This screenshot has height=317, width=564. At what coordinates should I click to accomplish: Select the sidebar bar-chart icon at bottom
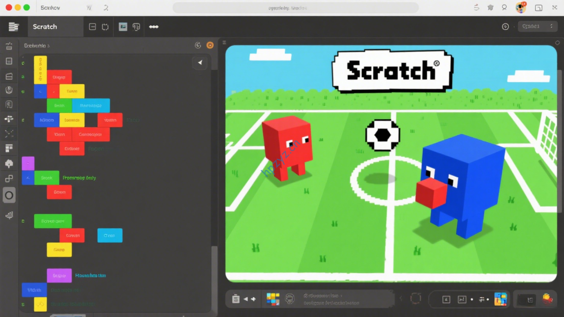[9, 215]
